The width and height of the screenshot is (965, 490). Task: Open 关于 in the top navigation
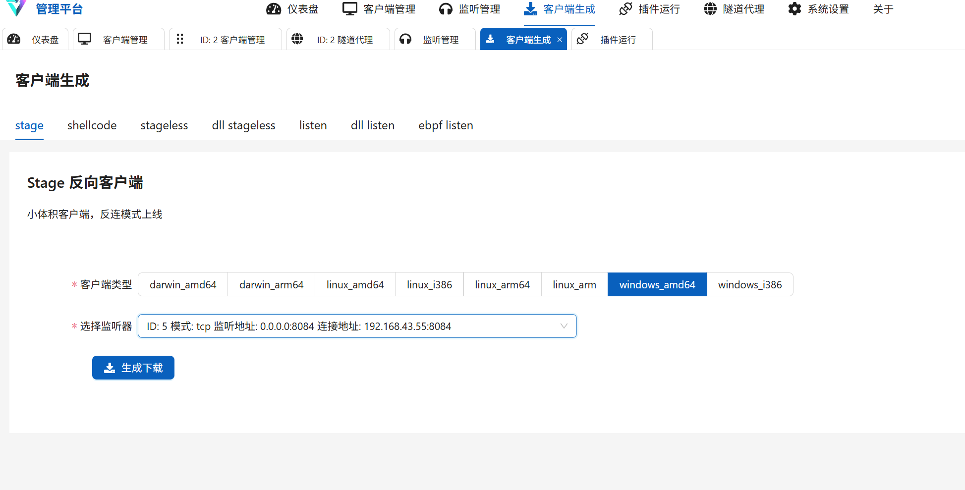tap(883, 9)
